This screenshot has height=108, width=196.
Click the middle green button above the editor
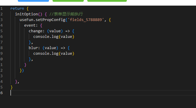click(x=68, y=1)
